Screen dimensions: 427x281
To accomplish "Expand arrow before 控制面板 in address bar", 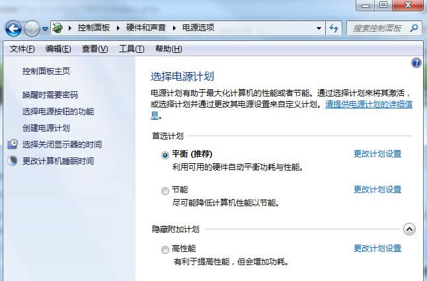I will click(70, 28).
